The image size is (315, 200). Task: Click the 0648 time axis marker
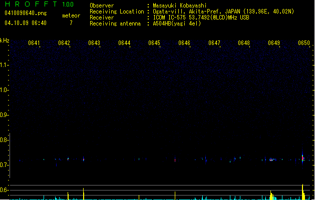coord(244,43)
